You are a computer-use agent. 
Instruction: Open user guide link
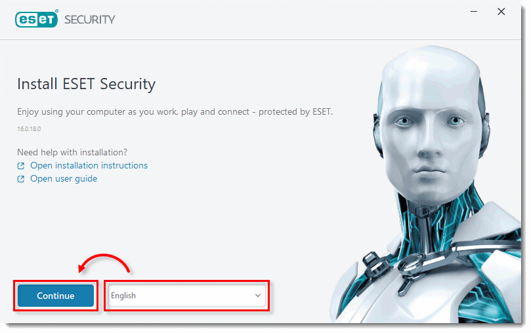[64, 178]
